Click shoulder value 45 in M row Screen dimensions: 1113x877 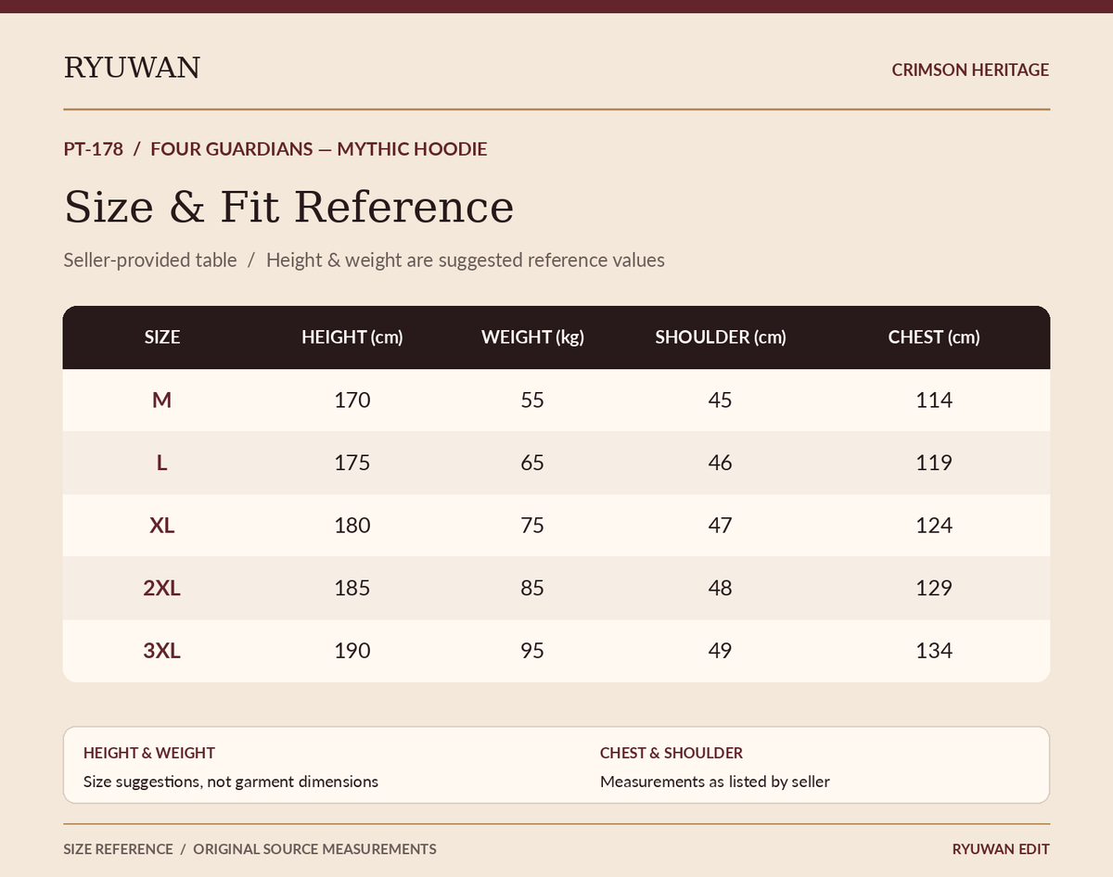click(x=720, y=400)
